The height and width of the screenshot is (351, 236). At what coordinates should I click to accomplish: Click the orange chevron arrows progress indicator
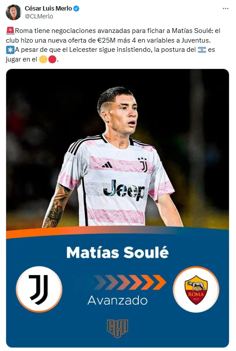[130, 282]
